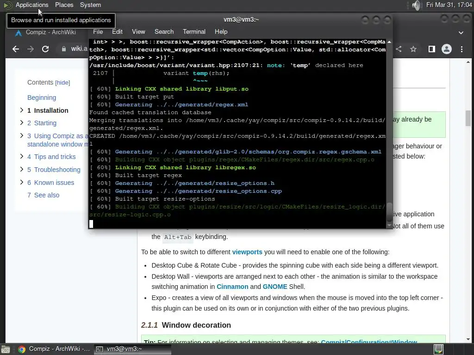Click the Alt+Tab keybinding text
474x355 pixels.
[178, 237]
